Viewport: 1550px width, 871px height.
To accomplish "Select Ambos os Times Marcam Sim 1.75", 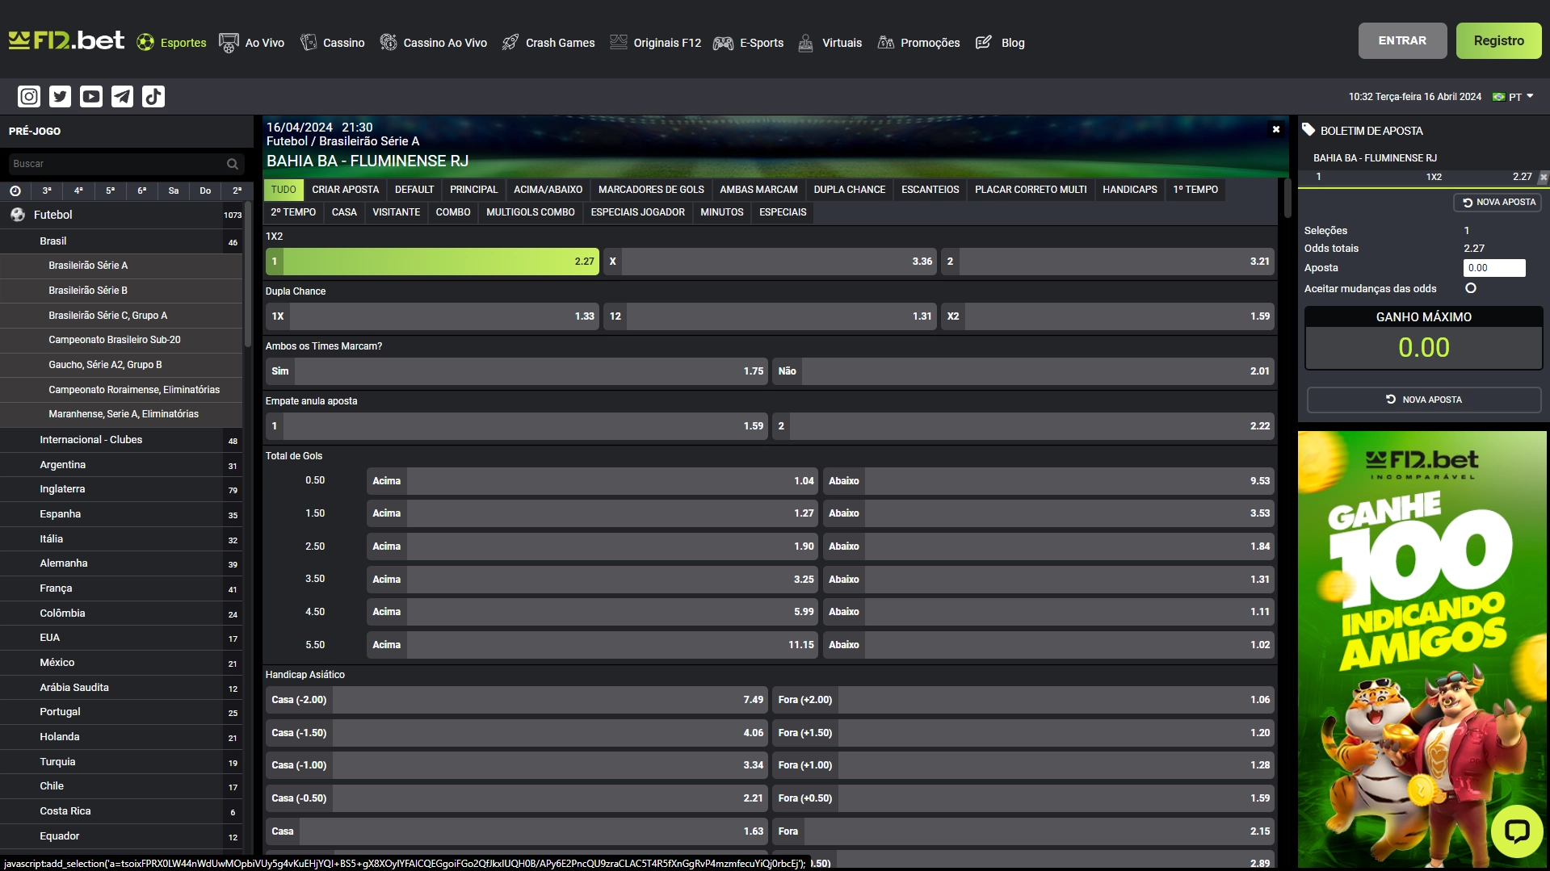I will (x=516, y=371).
